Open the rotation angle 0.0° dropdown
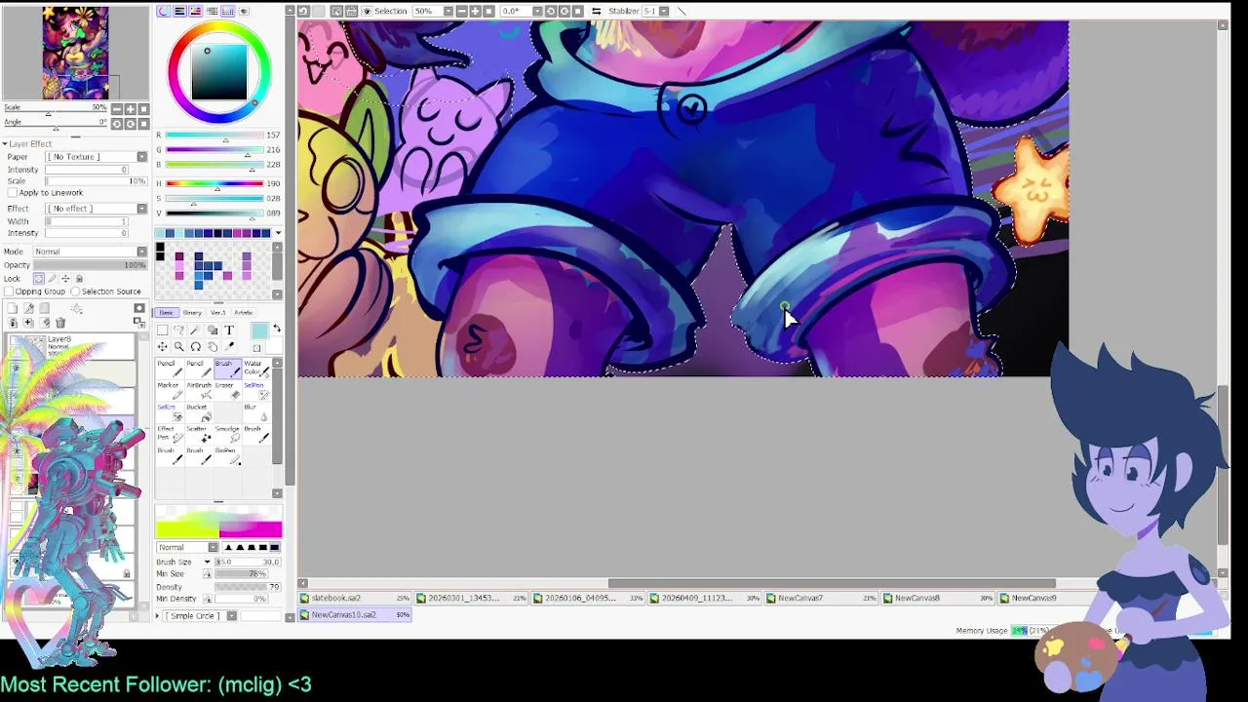 (536, 11)
